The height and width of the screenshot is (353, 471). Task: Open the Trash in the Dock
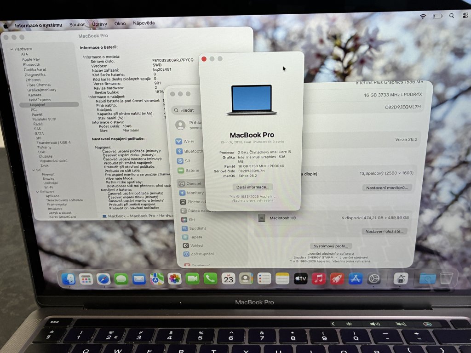446,278
